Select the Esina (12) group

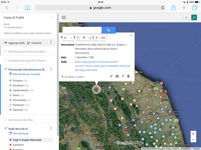pyautogui.click(x=17, y=95)
